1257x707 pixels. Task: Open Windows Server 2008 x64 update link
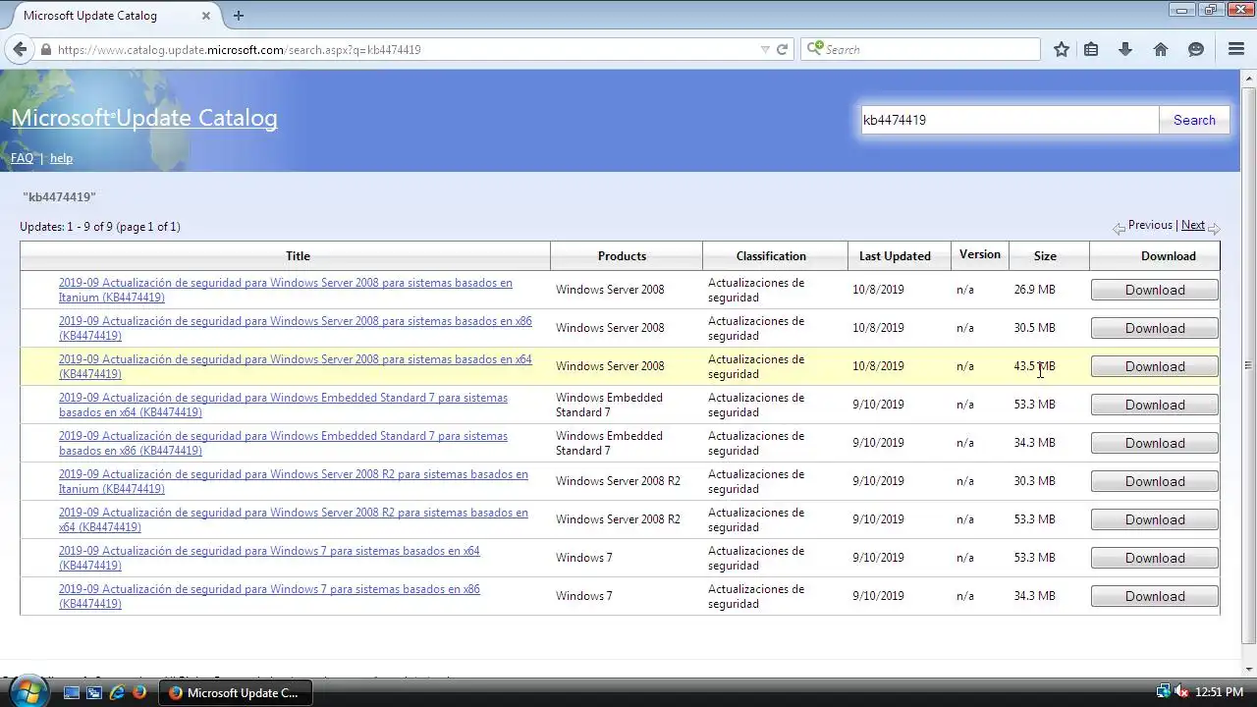(295, 366)
